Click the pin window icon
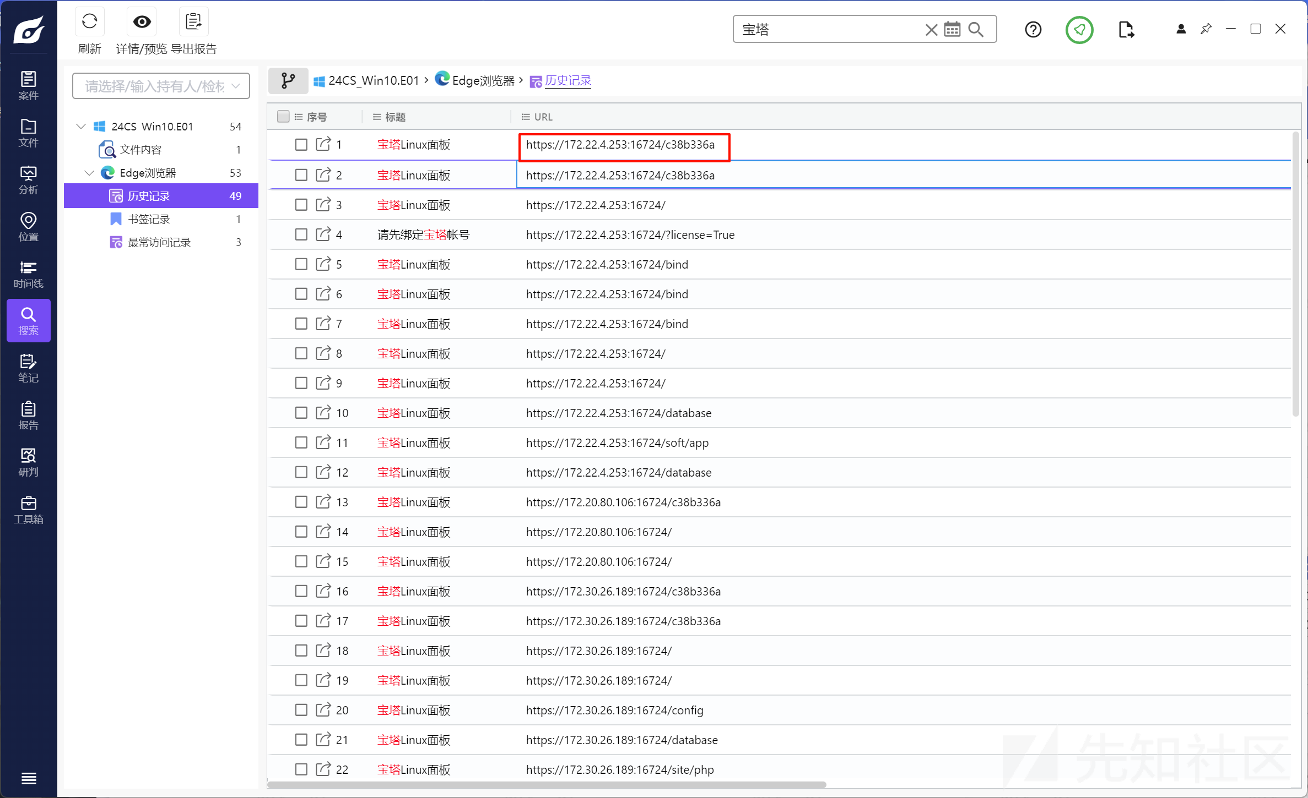1308x798 pixels. click(1206, 29)
